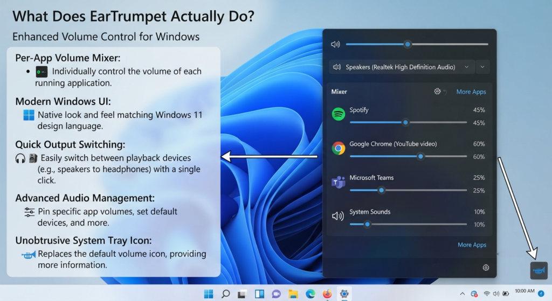Open File Explorer from the taskbar

coord(293,293)
